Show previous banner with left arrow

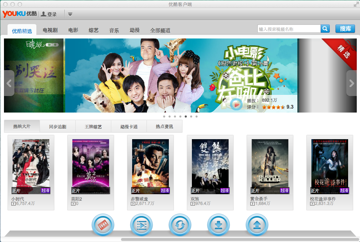(x=9, y=83)
